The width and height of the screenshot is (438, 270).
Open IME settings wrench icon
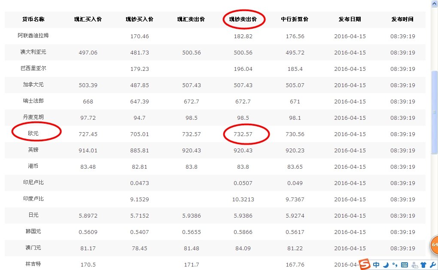click(x=433, y=265)
